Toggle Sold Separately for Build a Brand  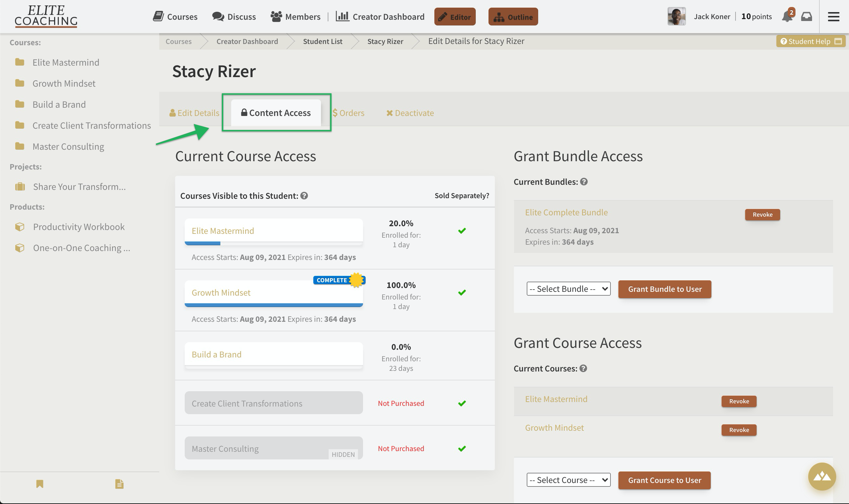tap(462, 356)
